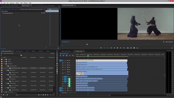Open the Marker menu
The width and height of the screenshot is (174, 98).
coord(17,3)
